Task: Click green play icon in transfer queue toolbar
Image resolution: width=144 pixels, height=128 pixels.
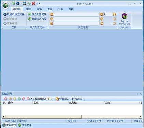Action: (19, 99)
